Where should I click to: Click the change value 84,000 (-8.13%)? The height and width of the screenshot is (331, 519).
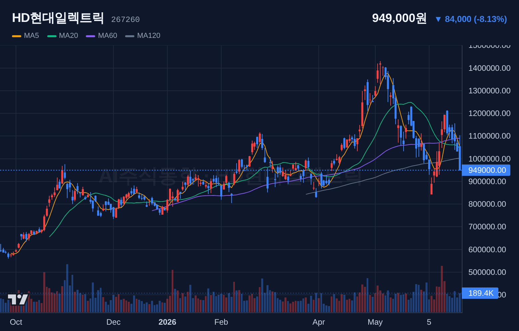point(476,19)
